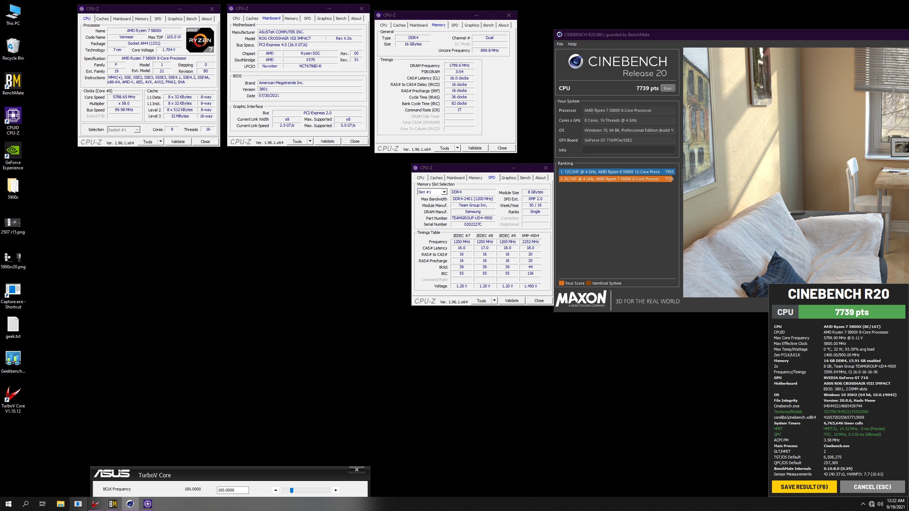909x511 pixels.
Task: Show hidden system tray icons
Action: coord(863,504)
